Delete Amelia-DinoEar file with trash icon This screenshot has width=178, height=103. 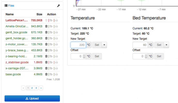pos(46,26)
